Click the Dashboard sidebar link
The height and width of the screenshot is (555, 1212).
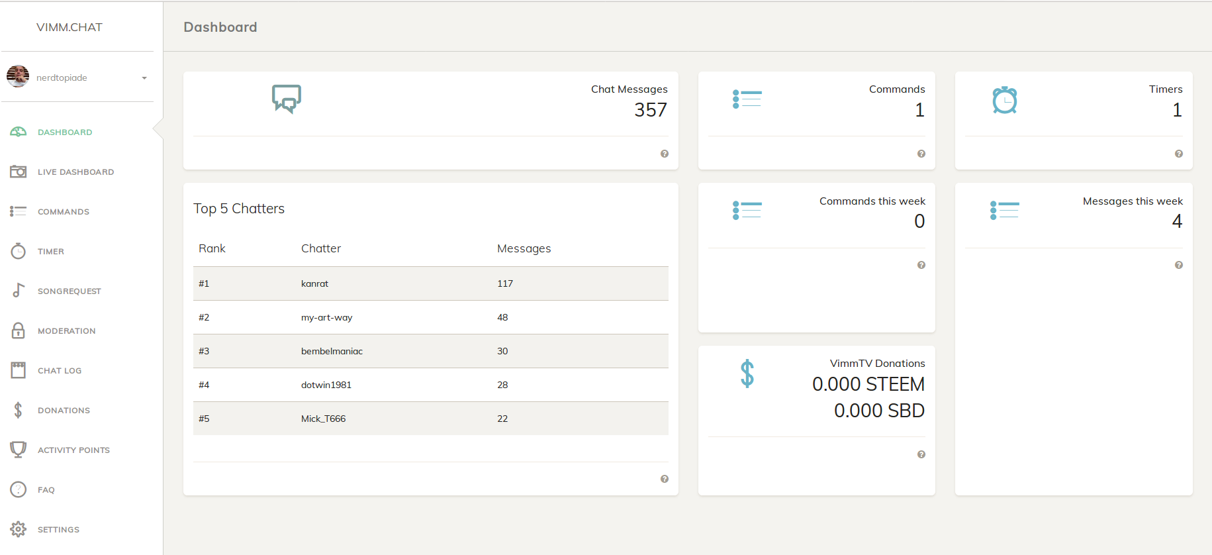pyautogui.click(x=65, y=132)
